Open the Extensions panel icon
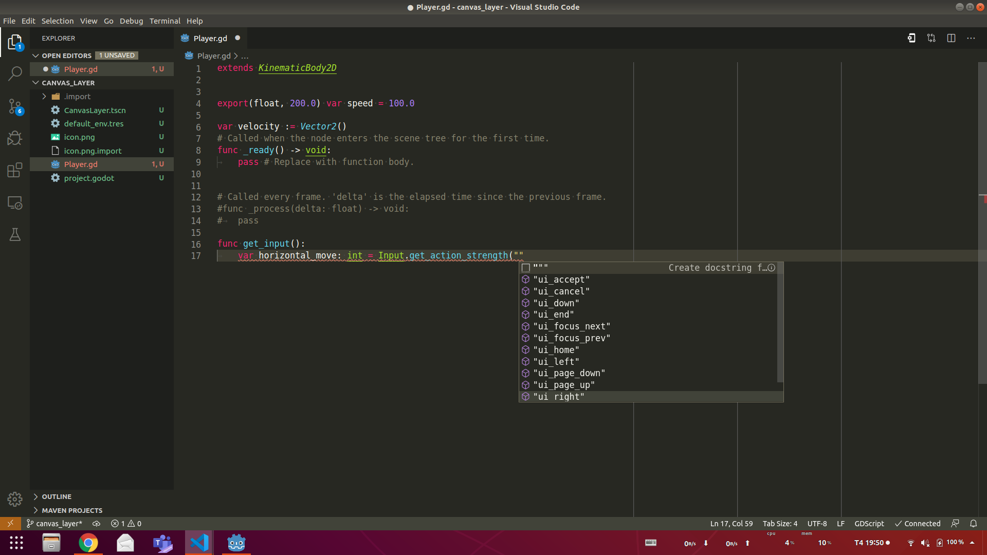 15,170
